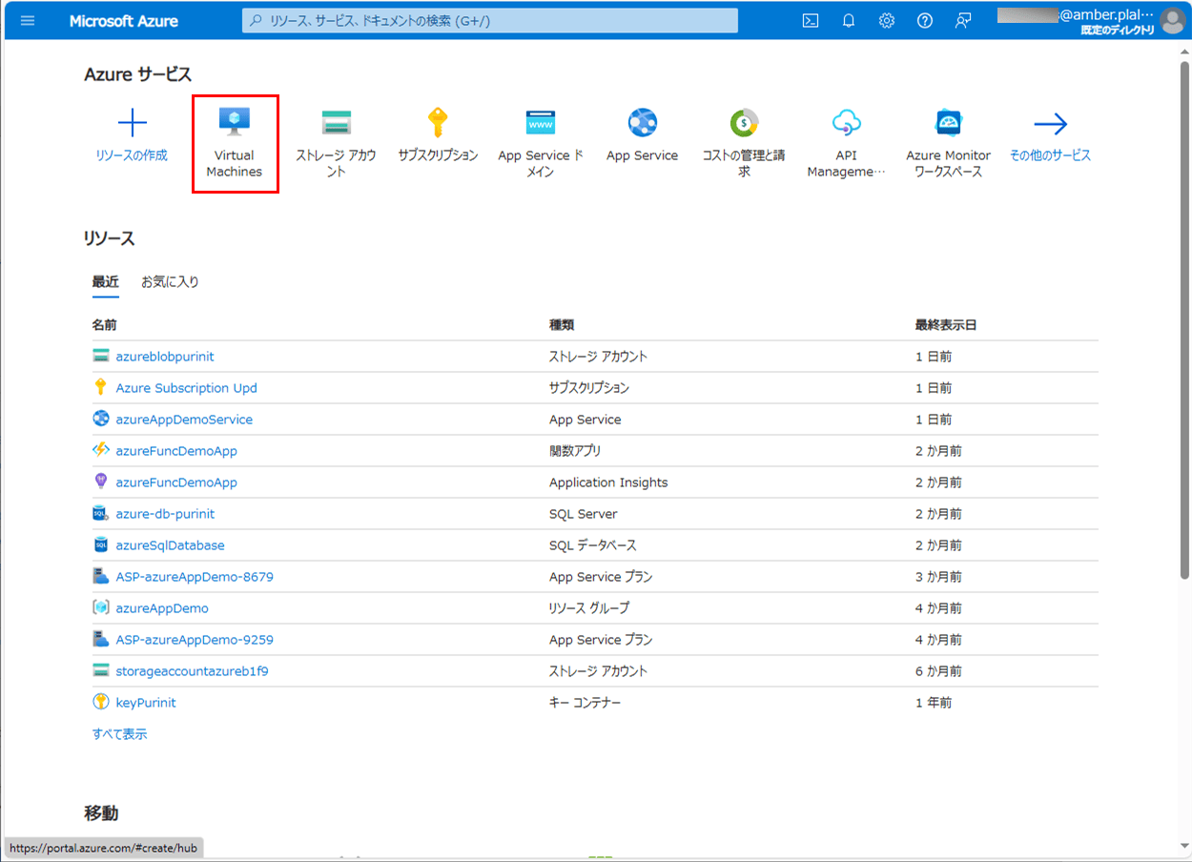Open the Azure Subscription Upd resource link

click(187, 388)
